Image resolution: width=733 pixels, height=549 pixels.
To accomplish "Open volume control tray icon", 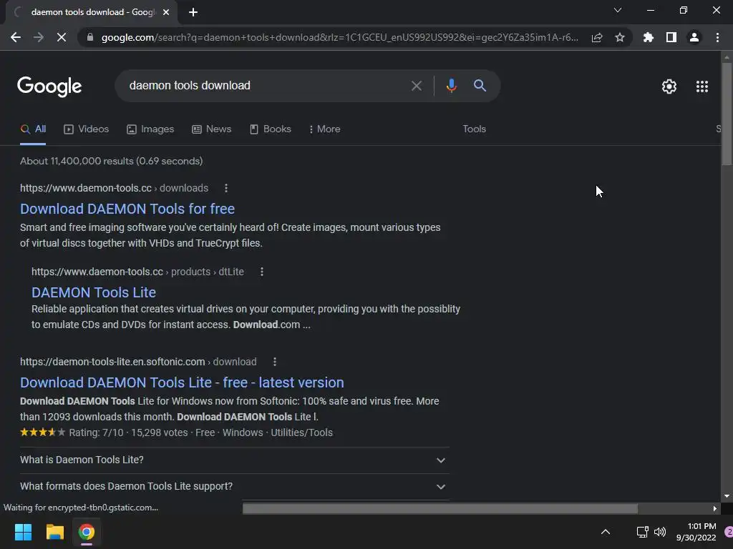I will [659, 532].
